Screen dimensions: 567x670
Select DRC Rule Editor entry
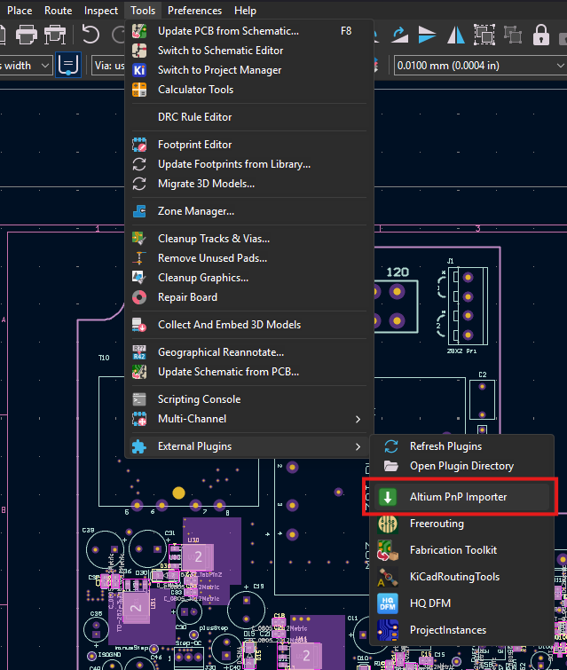click(249, 117)
